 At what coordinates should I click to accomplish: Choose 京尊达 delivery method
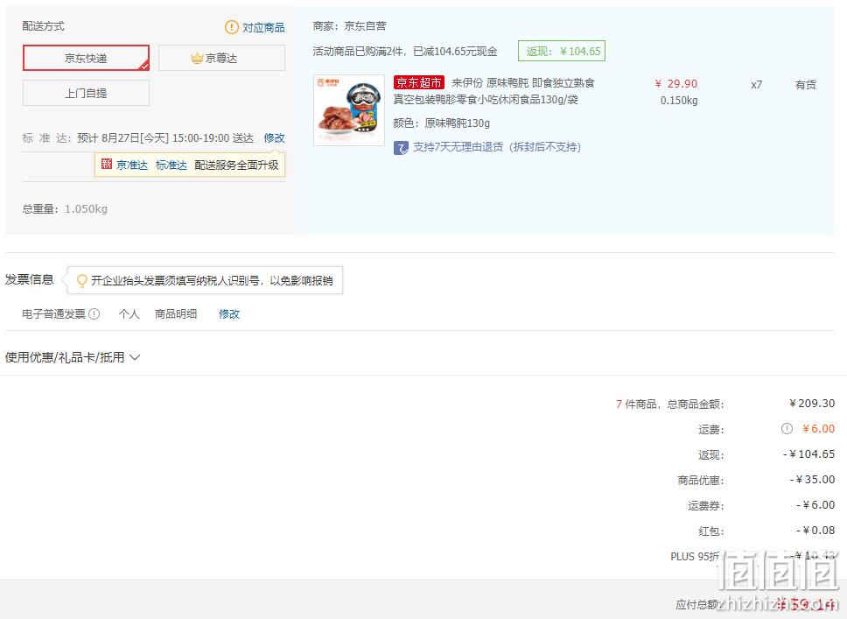pyautogui.click(x=221, y=58)
